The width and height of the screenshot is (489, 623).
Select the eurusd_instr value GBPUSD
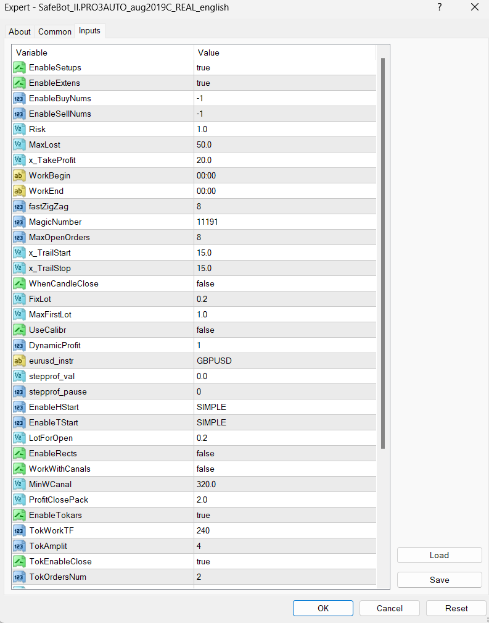[215, 361]
